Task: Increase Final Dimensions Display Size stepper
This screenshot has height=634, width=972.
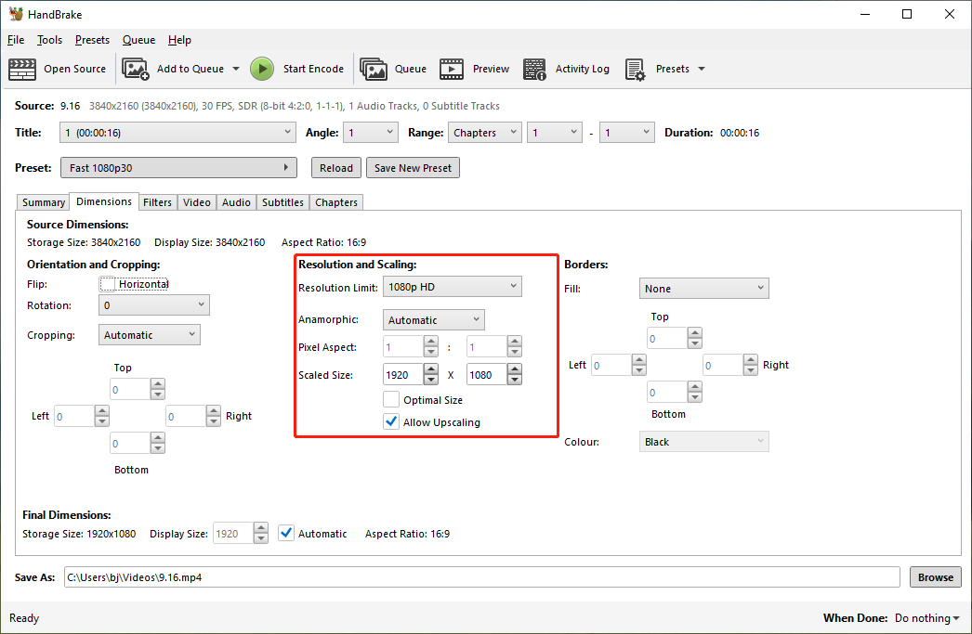Action: click(x=261, y=528)
